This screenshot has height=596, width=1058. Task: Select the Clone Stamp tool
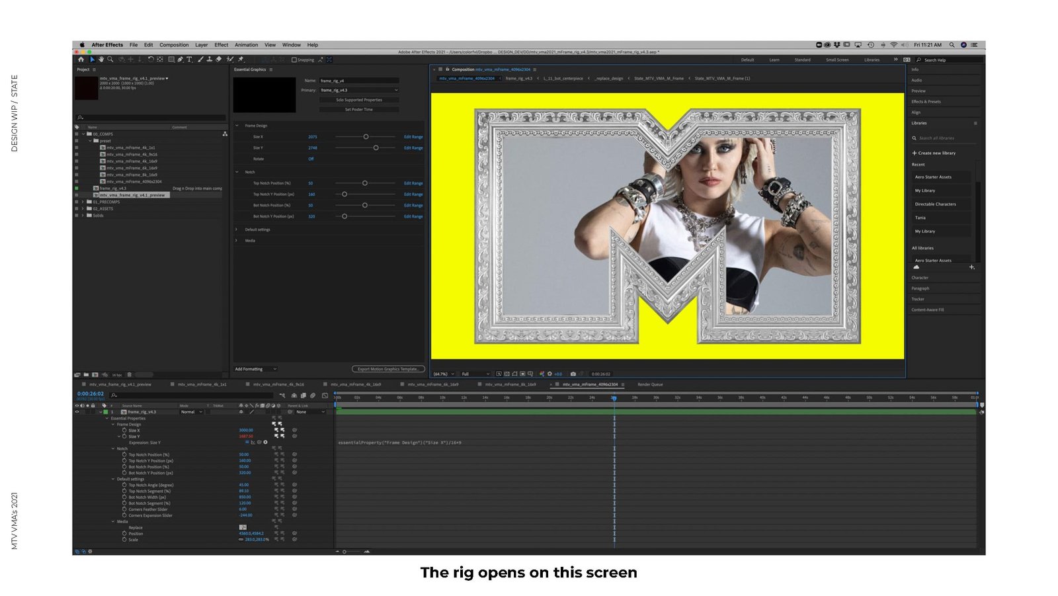tap(209, 60)
